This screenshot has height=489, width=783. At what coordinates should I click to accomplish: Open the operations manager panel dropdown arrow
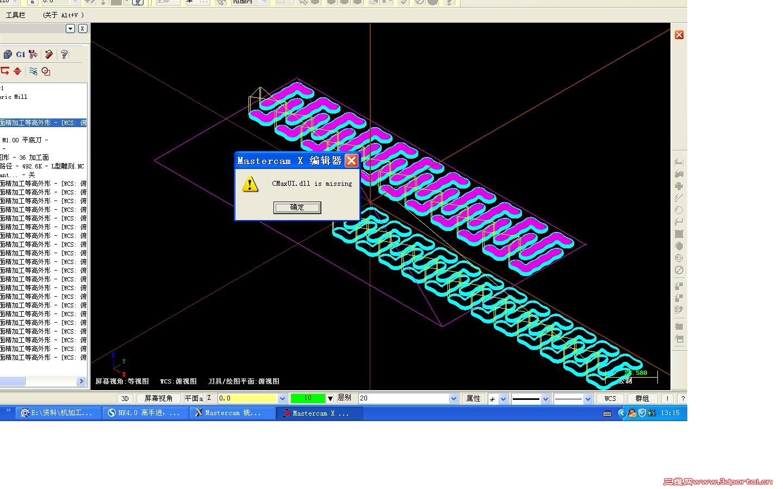tap(70, 29)
